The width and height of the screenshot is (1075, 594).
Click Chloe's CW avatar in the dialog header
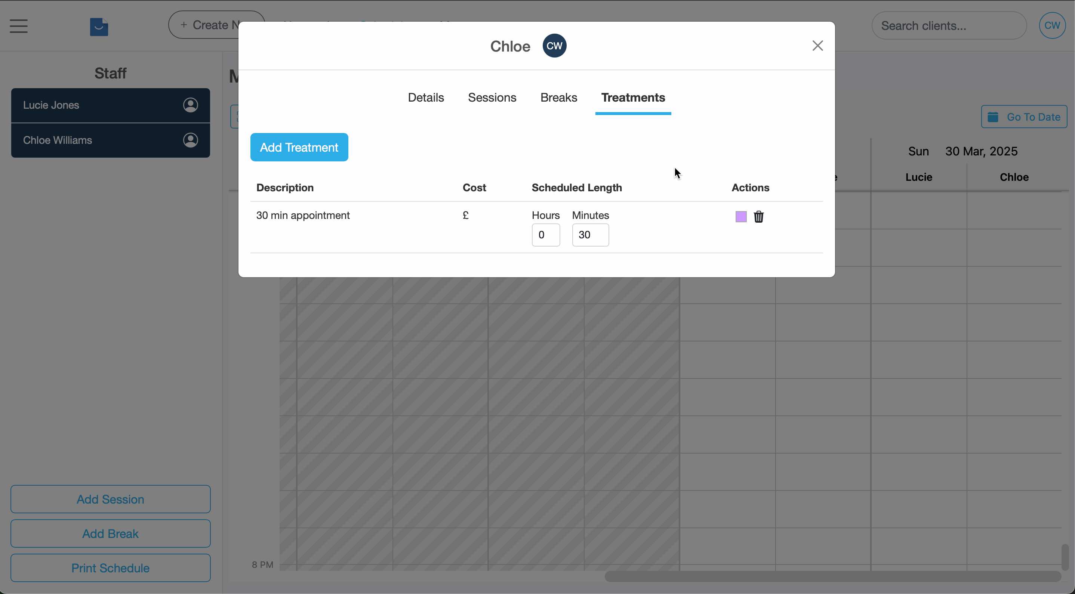(x=554, y=46)
